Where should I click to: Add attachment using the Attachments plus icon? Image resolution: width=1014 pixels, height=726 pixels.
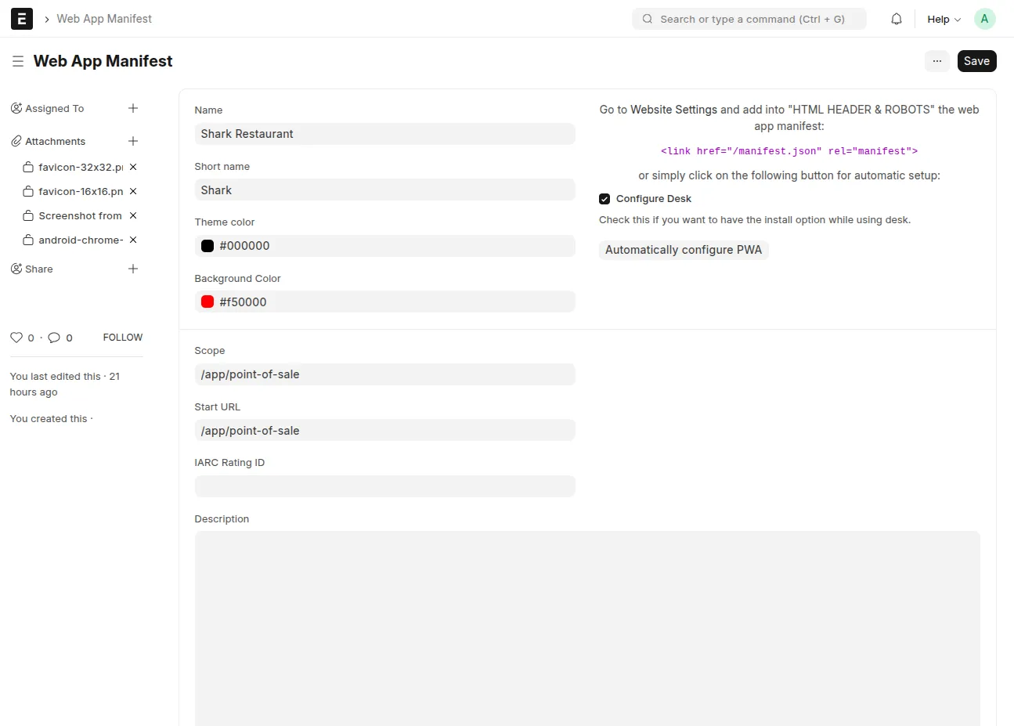pos(133,141)
